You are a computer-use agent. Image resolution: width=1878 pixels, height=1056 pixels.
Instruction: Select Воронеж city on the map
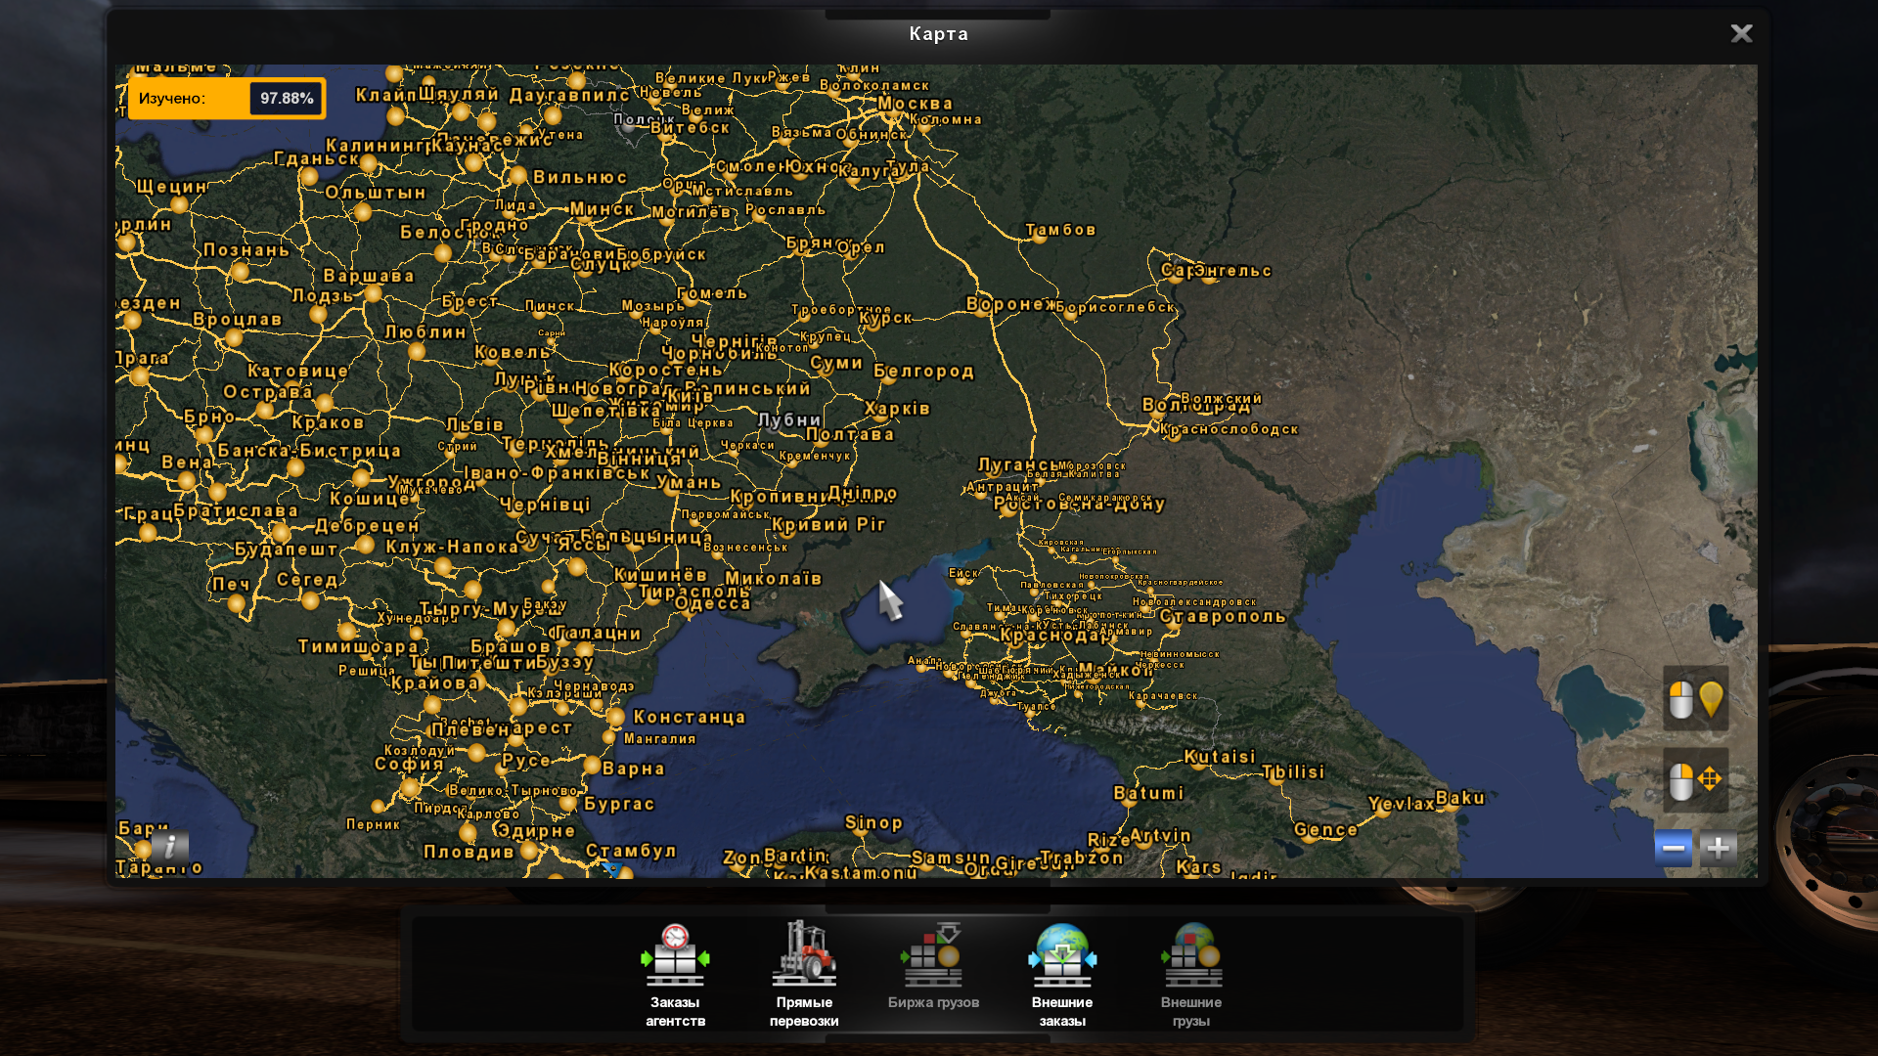1012,304
